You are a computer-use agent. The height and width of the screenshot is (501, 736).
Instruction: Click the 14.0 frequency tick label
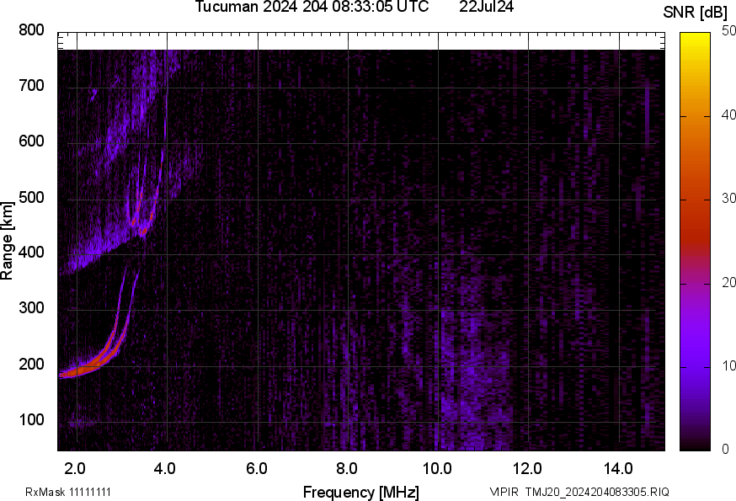pos(618,468)
